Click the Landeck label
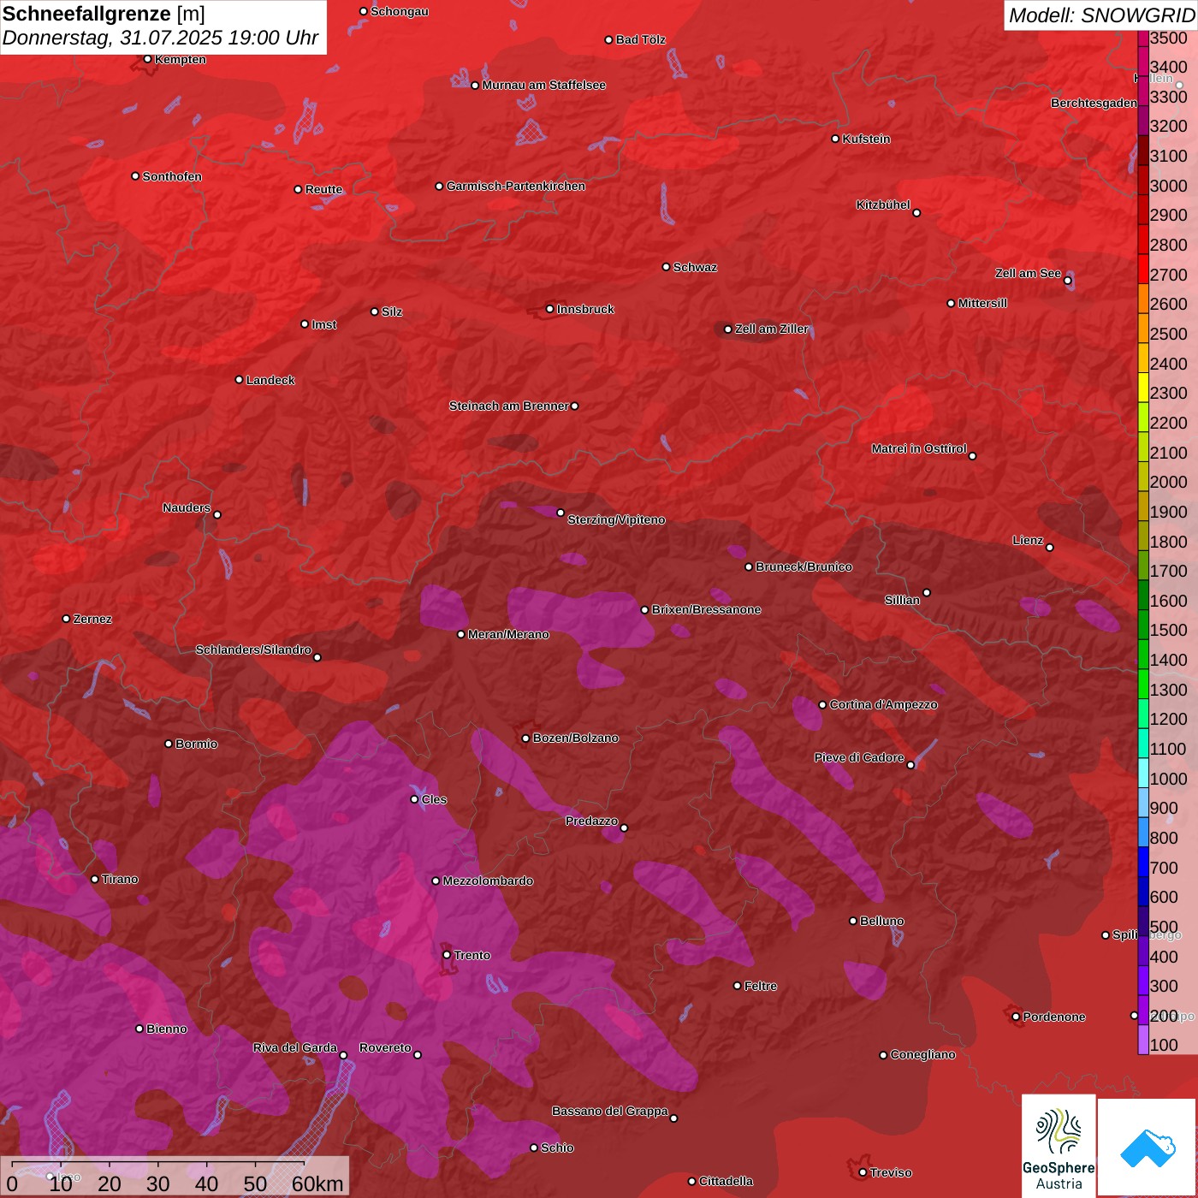Viewport: 1198px width, 1198px height. [270, 380]
